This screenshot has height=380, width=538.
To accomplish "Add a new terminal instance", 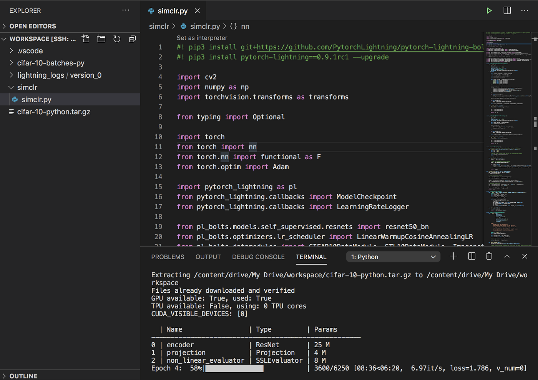I will [453, 256].
